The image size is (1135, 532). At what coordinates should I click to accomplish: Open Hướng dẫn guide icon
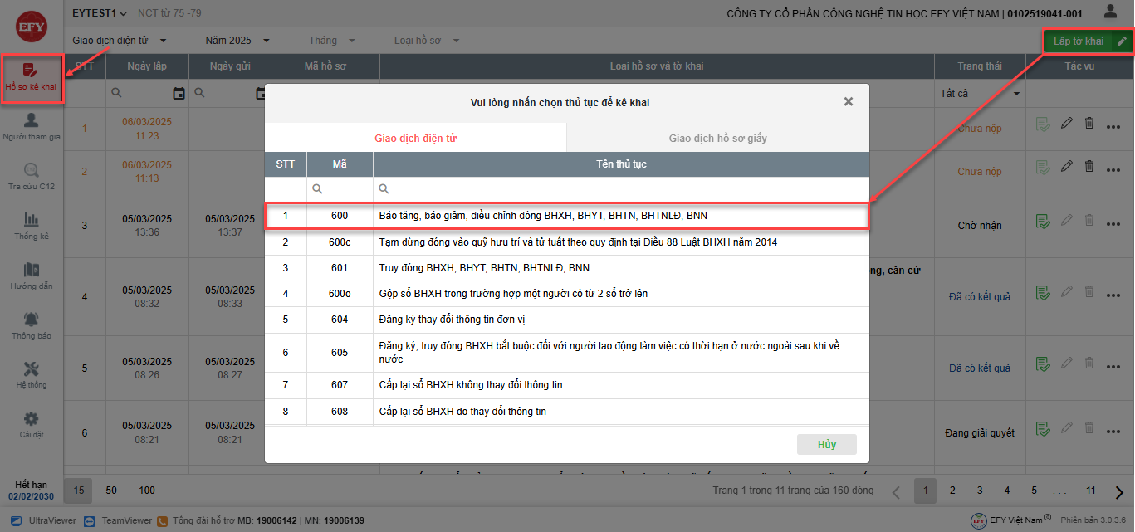tap(32, 276)
